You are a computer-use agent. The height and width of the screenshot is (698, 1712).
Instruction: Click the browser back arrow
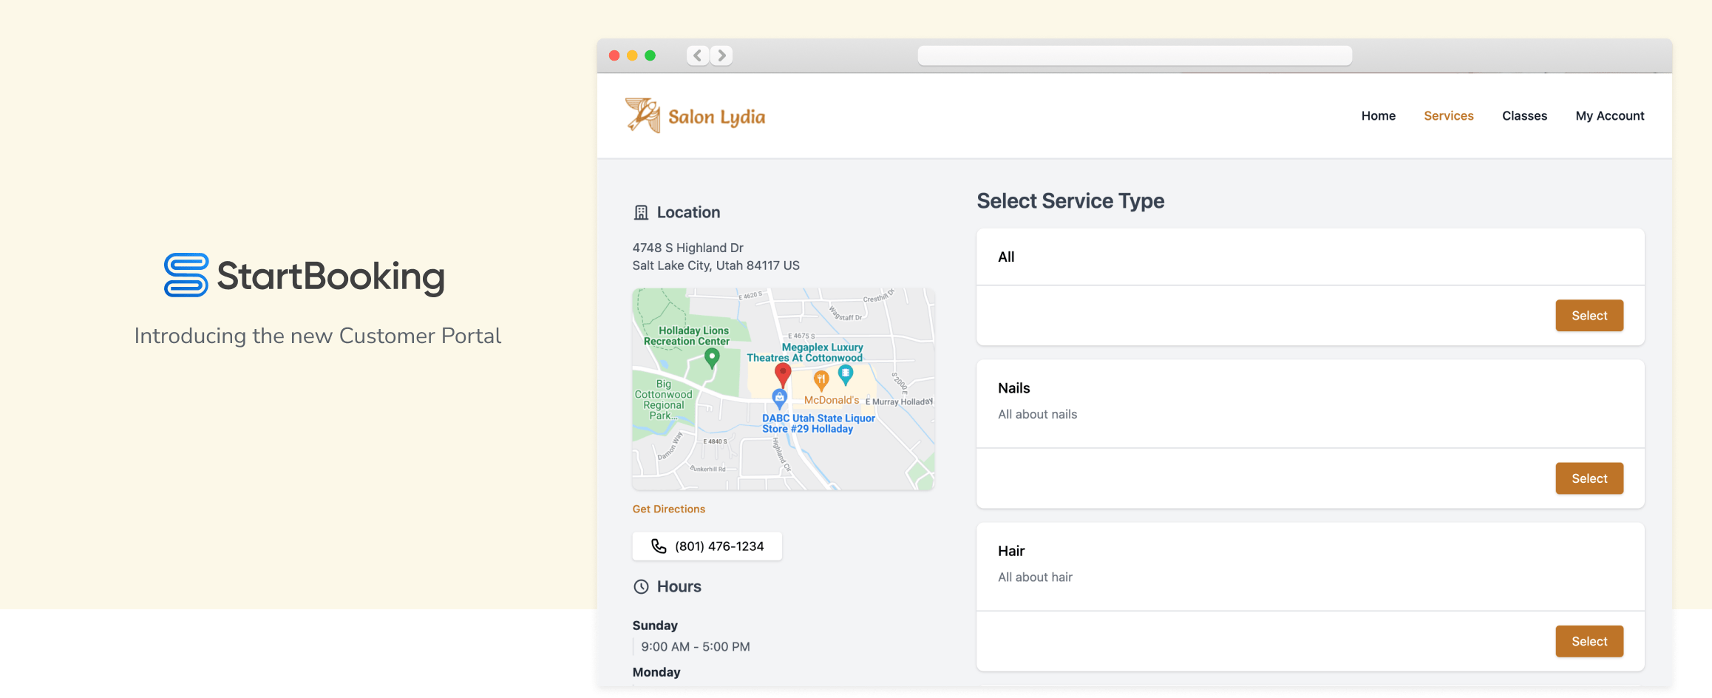(697, 55)
